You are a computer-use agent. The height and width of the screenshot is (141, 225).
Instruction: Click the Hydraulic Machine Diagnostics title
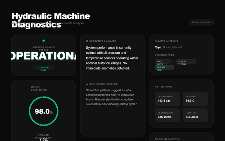51,20
